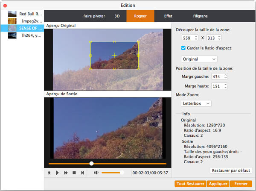Click the play button
Viewport: 256px width, 191px height.
point(58,173)
